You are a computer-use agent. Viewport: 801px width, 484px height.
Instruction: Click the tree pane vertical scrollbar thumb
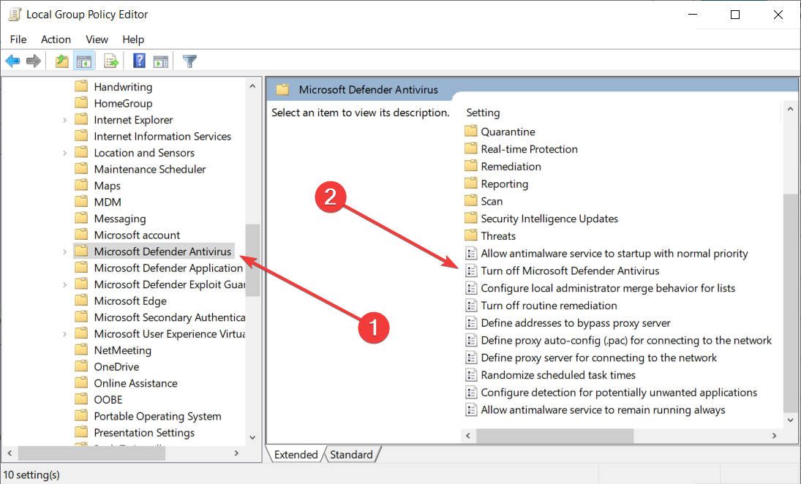(x=252, y=260)
